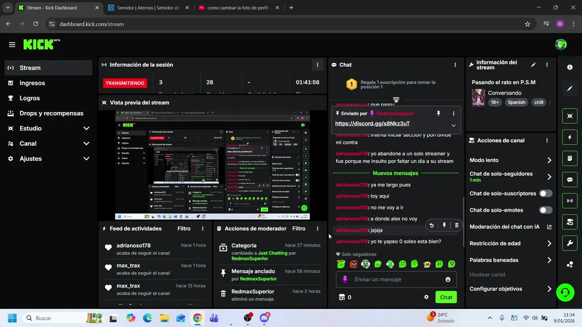The height and width of the screenshot is (327, 582).
Task: Open Palabras baneadas arrow
Action: pos(549,260)
